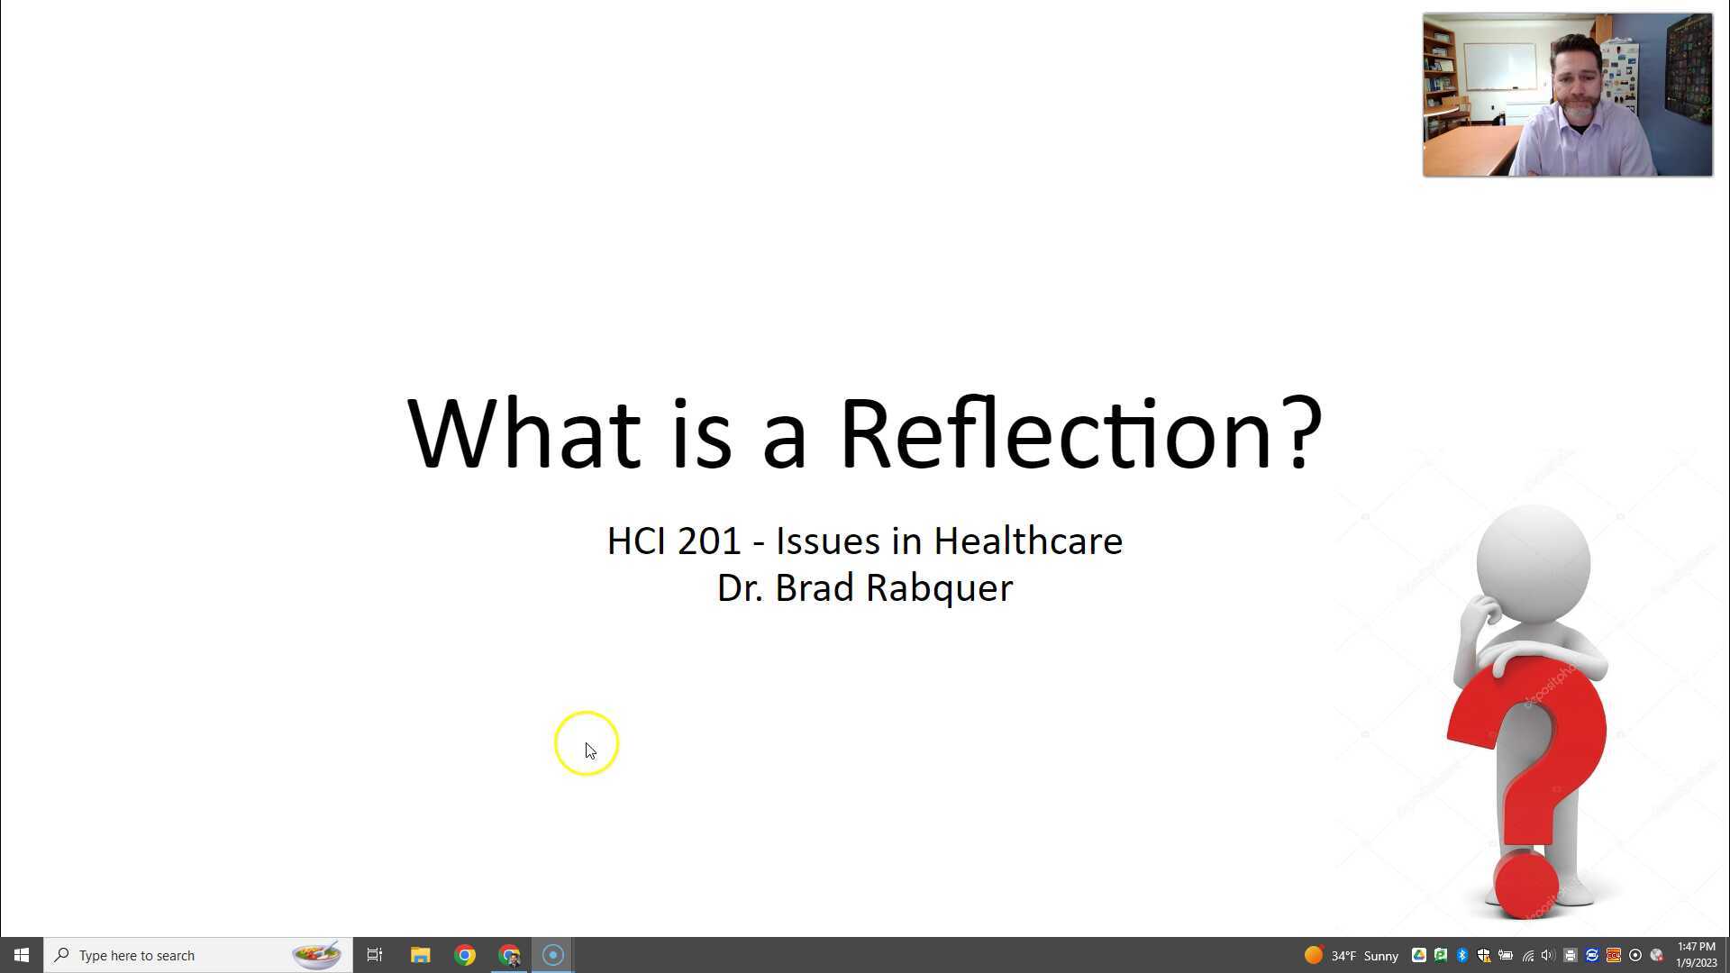Open Task View on the taskbar

pos(375,955)
